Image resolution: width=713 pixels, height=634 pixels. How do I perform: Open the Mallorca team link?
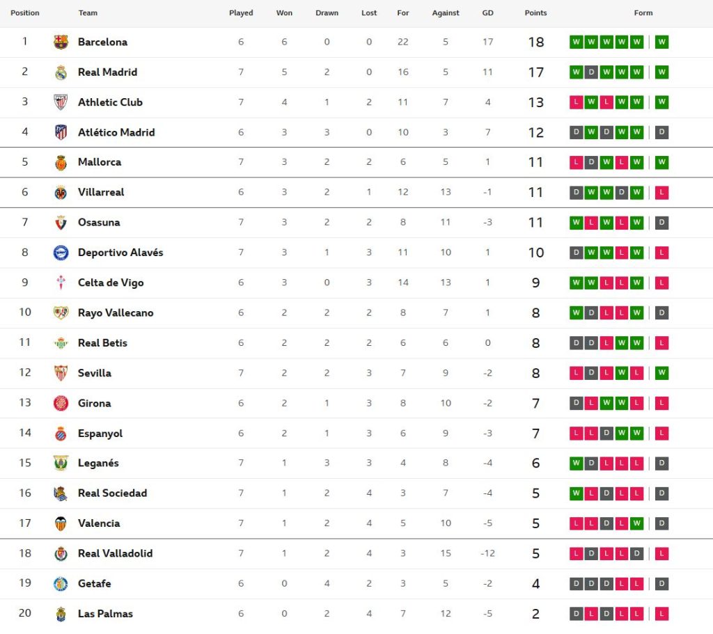pyautogui.click(x=100, y=162)
